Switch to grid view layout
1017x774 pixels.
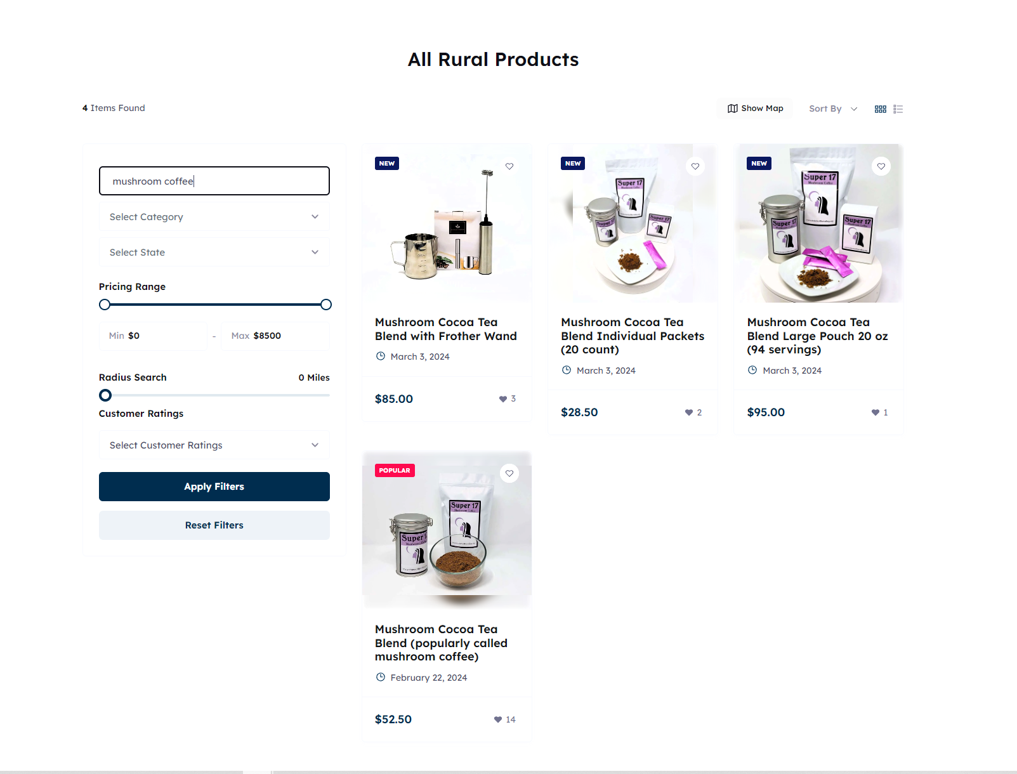click(x=880, y=109)
